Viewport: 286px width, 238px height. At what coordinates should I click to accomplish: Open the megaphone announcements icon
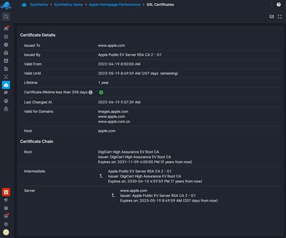(6, 200)
